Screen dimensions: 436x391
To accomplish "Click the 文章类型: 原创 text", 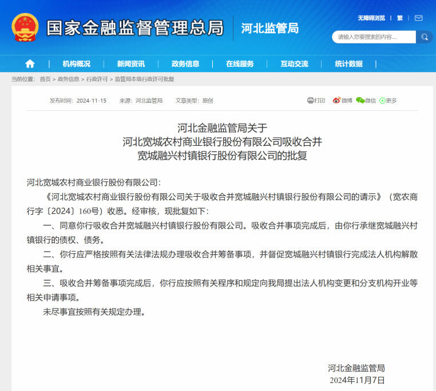I will [194, 101].
